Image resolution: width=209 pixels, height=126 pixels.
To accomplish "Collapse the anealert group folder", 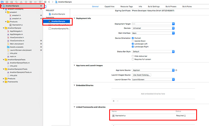I will coord(6,12).
